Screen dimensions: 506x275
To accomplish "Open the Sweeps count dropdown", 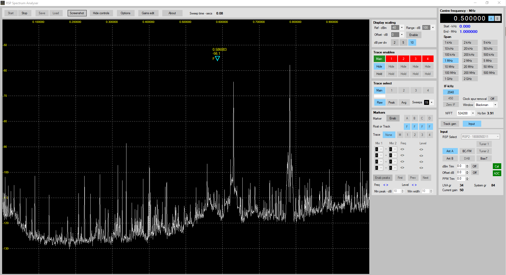I will [431, 103].
